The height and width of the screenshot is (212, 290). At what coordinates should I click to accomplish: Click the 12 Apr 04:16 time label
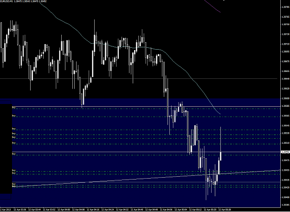pos(92,210)
